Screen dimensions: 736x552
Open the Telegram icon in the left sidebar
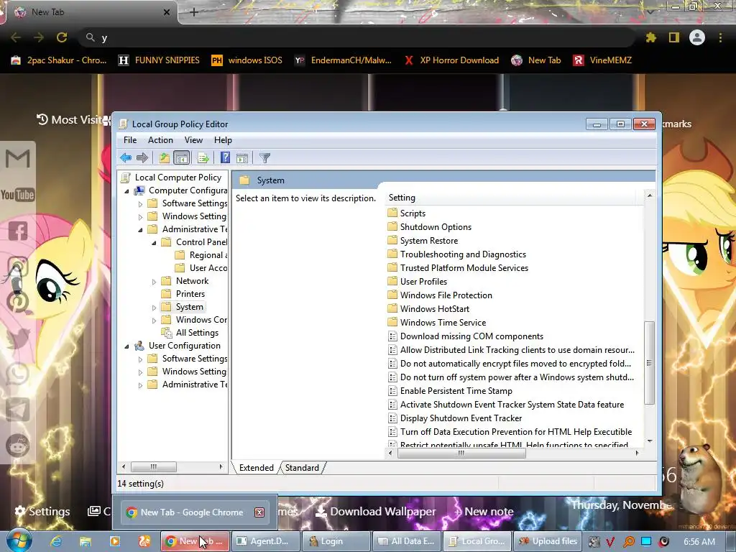18,409
